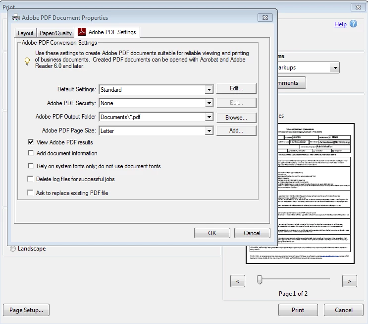Expand Adobe PDF Output Folder dropdown
Image resolution: width=368 pixels, height=324 pixels.
pyautogui.click(x=209, y=117)
